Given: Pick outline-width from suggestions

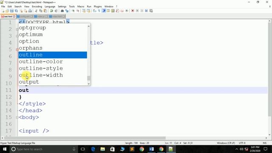Looking at the screenshot, I should [53, 75].
